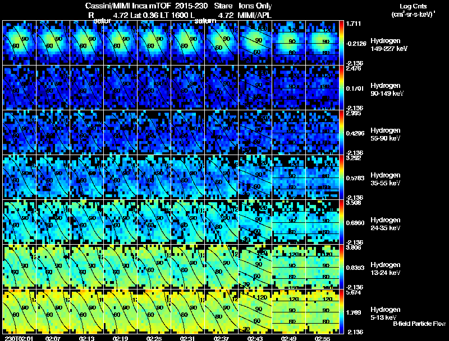
Task: Click the color bar for Hydrogen 13-24 keV
Action: point(341,267)
